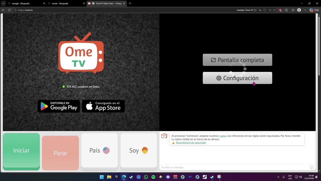
Task: Close the OmeTV Video Chat tab
Action: (124, 4)
